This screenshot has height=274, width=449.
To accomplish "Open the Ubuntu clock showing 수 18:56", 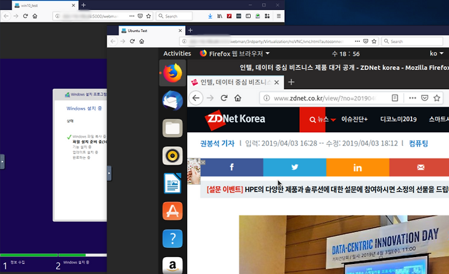I will click(345, 54).
